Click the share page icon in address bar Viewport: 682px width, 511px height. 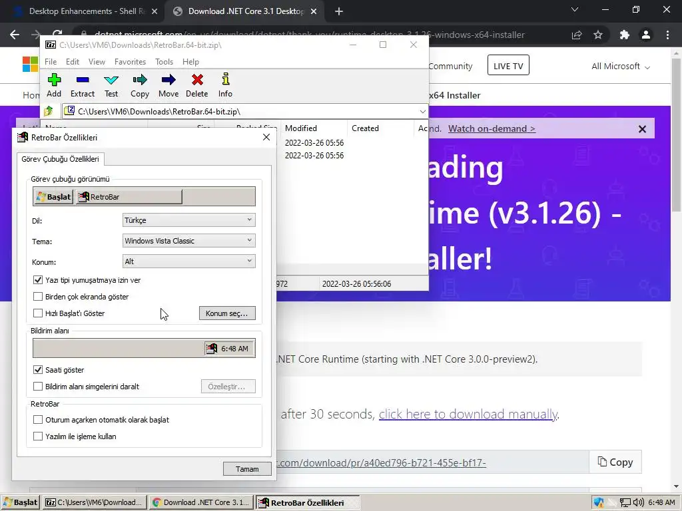tap(577, 35)
